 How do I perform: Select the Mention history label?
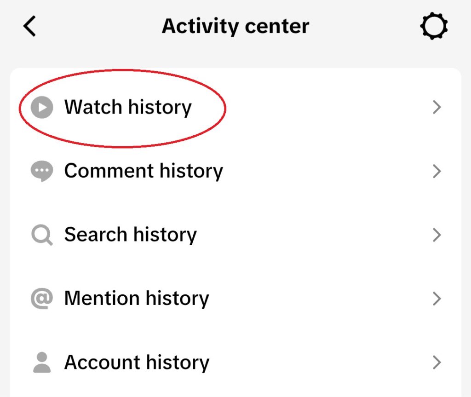click(137, 299)
